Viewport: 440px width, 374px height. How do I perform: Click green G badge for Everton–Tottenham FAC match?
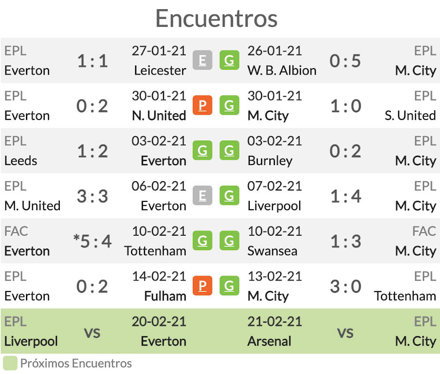(202, 241)
